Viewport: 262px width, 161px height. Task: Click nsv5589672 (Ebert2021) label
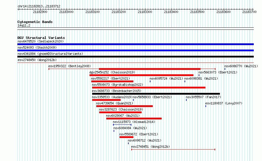pyautogui.click(x=139, y=134)
